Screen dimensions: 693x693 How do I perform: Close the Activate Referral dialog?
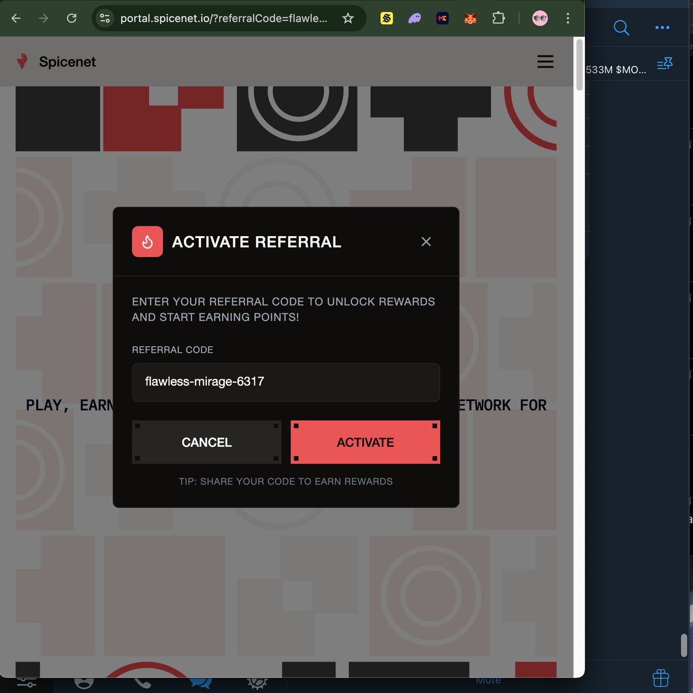pyautogui.click(x=426, y=241)
